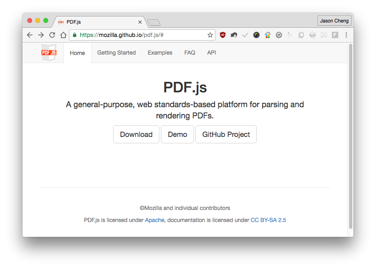
Task: Click the Smart extension icon
Action: (x=324, y=35)
